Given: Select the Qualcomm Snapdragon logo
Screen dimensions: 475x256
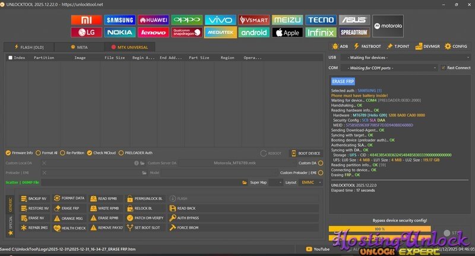Looking at the screenshot, I should tap(187, 33).
